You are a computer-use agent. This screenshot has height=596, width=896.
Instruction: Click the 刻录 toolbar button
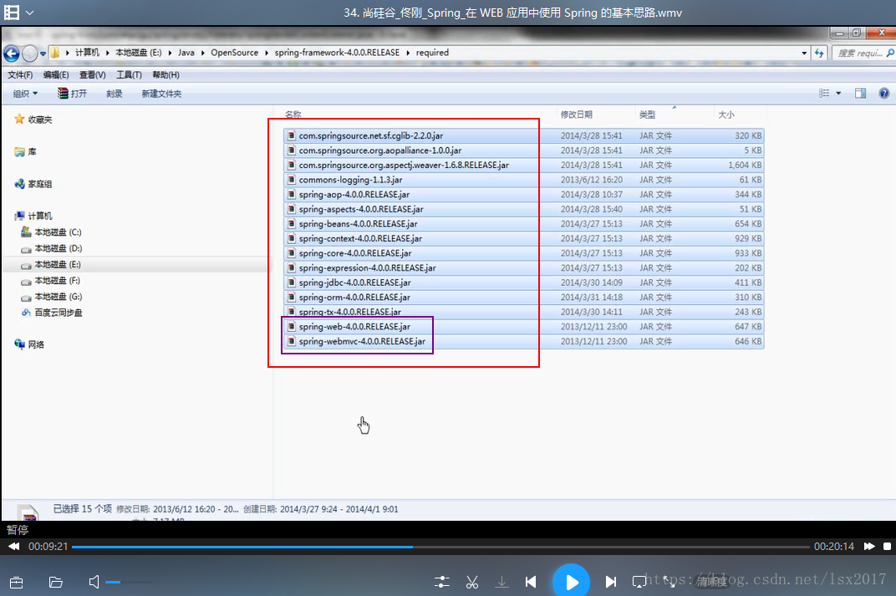pos(115,94)
